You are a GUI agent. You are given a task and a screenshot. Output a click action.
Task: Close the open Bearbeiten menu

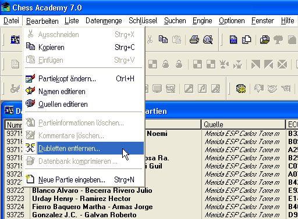click(x=42, y=21)
